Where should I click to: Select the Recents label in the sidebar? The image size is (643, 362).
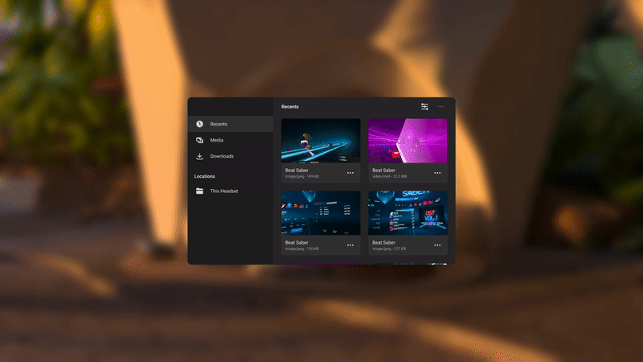[x=219, y=124]
